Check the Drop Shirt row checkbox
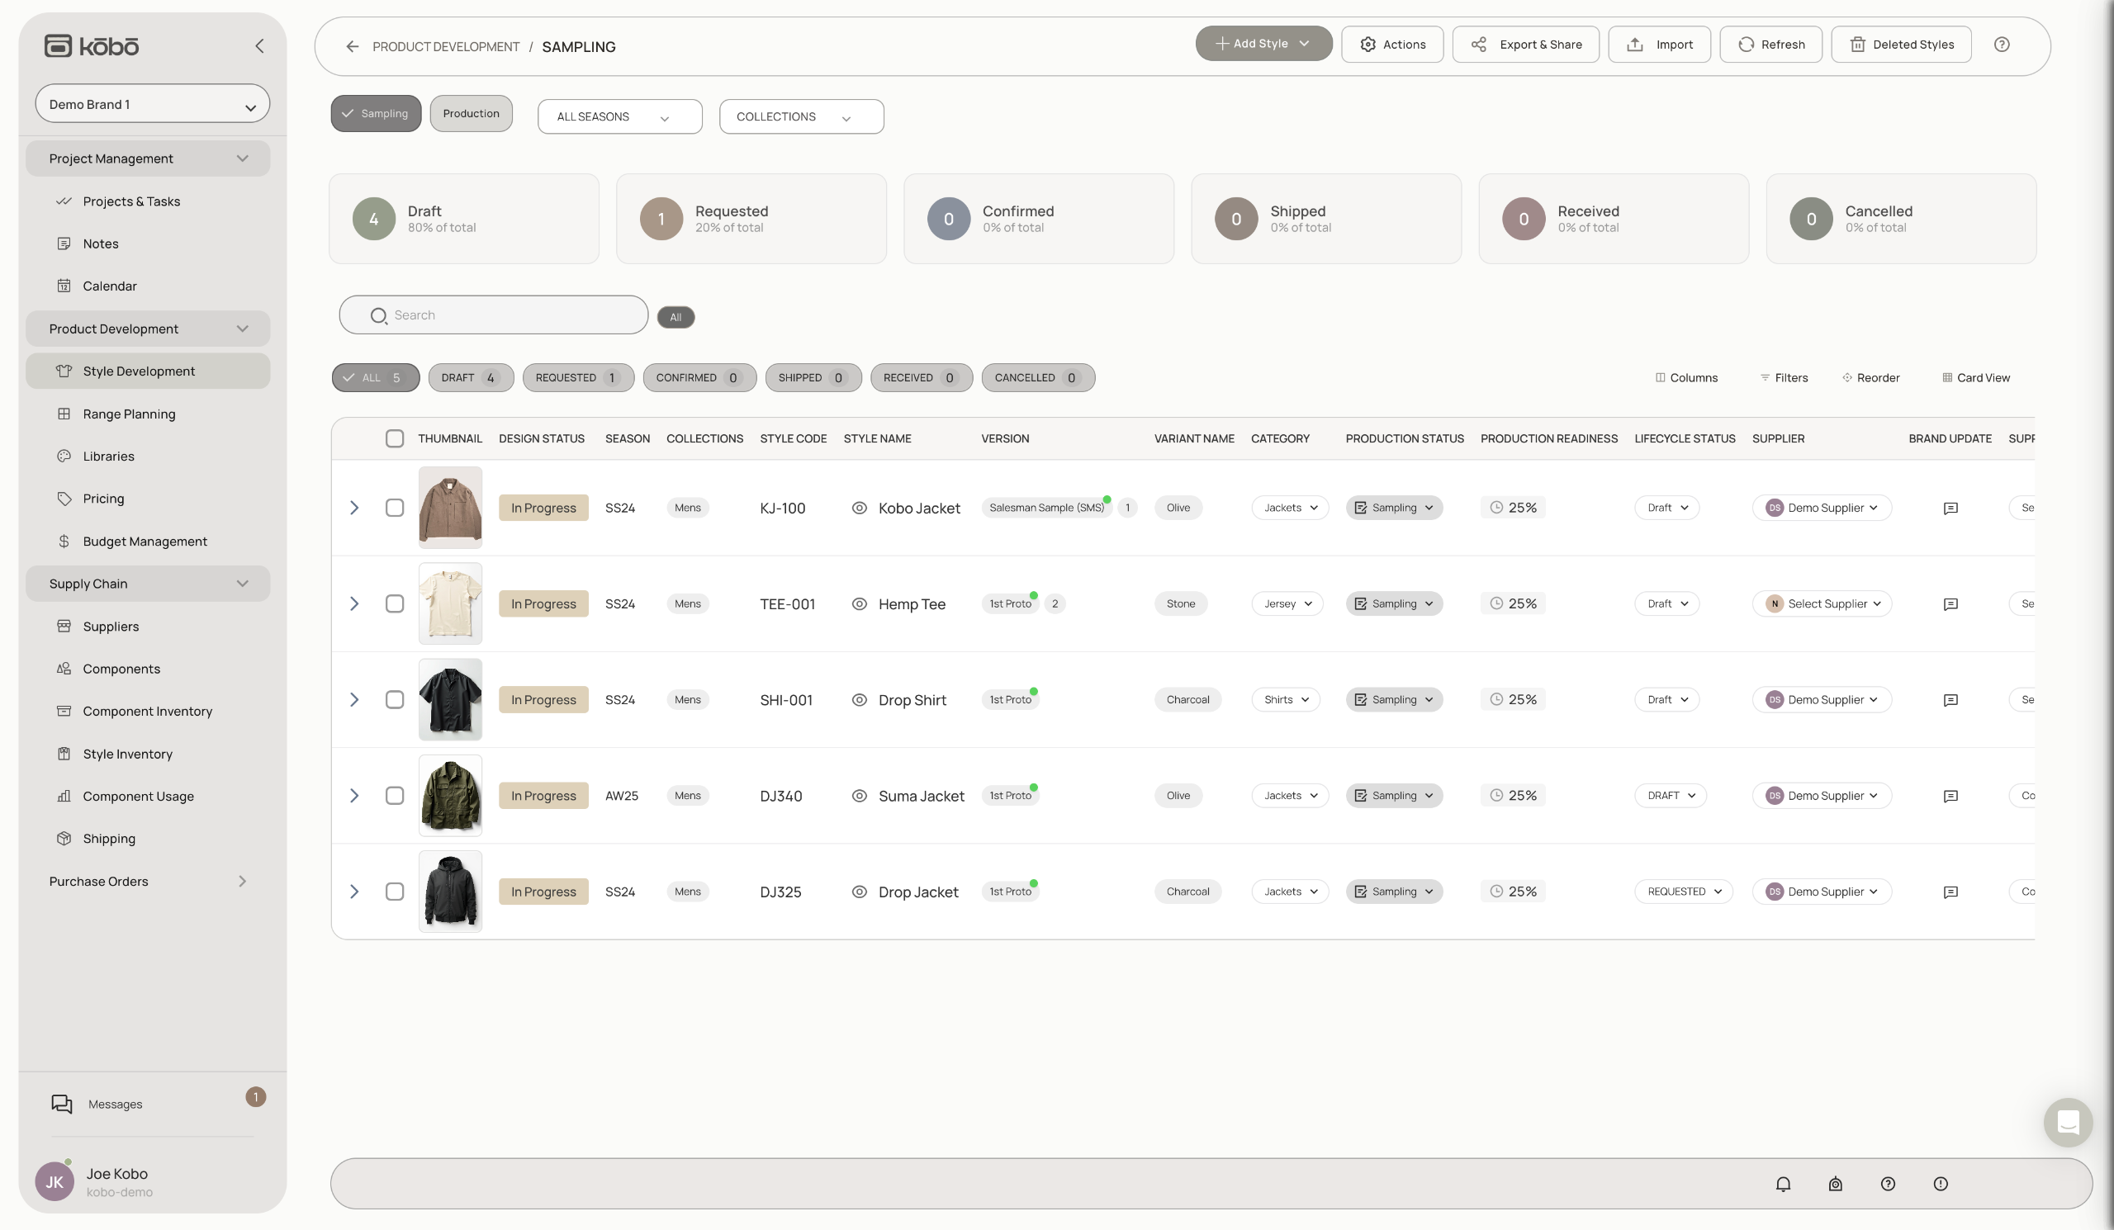Viewport: 2114px width, 1230px height. click(394, 699)
